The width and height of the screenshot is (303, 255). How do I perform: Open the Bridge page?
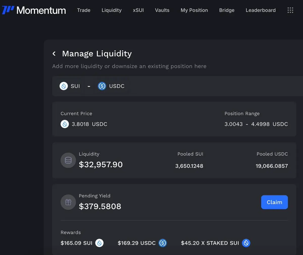coord(227,10)
